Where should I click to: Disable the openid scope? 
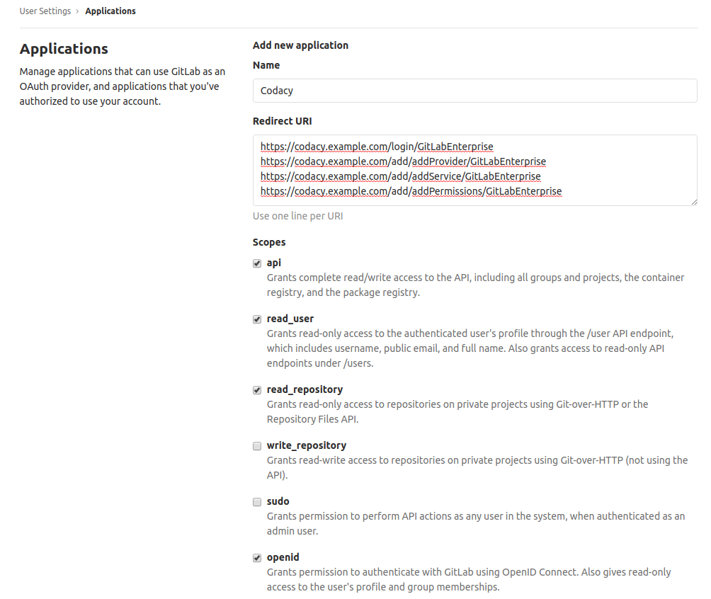point(257,557)
